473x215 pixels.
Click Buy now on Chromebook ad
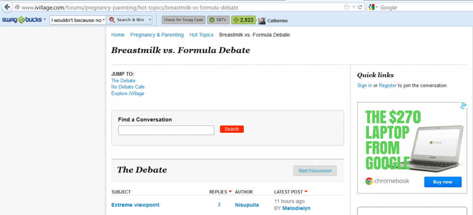(x=443, y=182)
